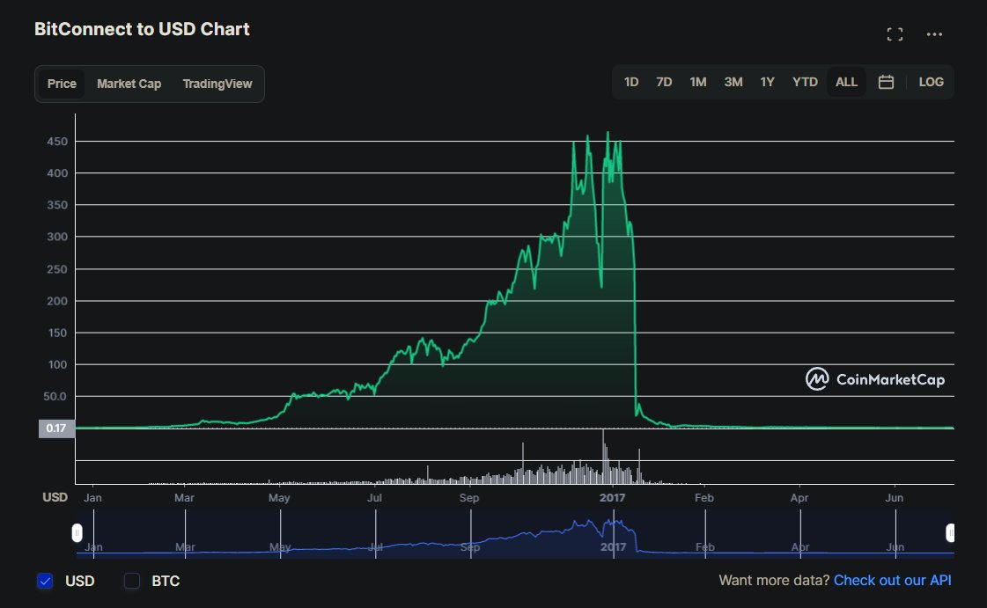Click the USD axis unit label
The image size is (987, 608).
click(55, 497)
